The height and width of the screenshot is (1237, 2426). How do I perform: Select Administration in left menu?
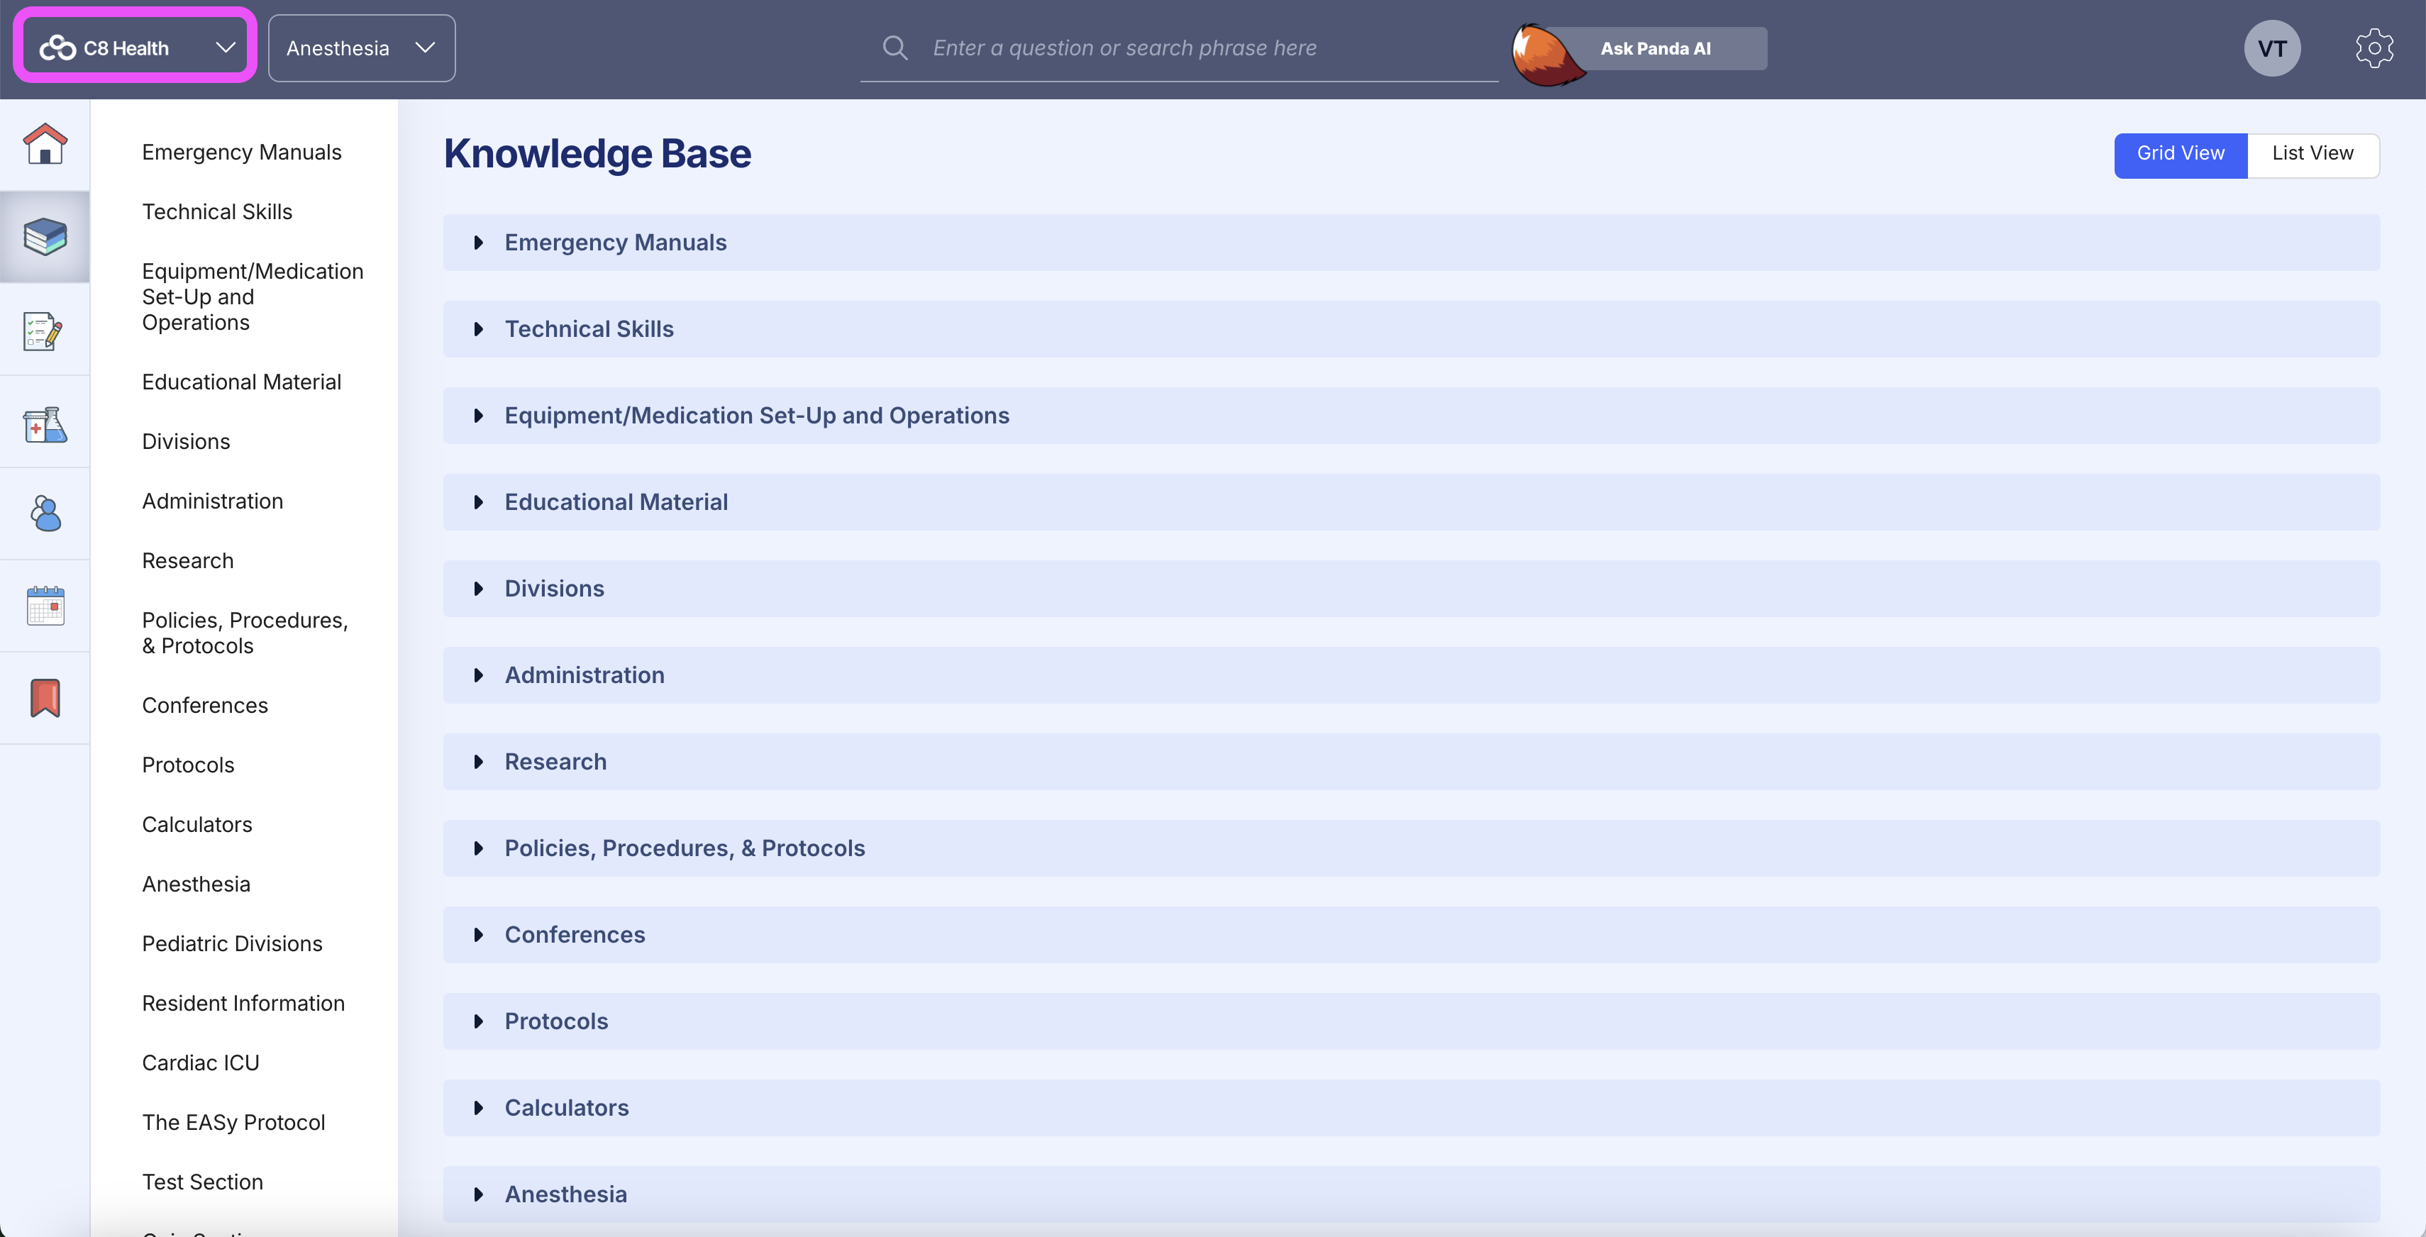(x=212, y=501)
